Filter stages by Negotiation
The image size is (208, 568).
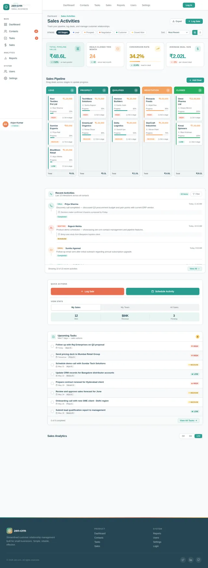105,32
